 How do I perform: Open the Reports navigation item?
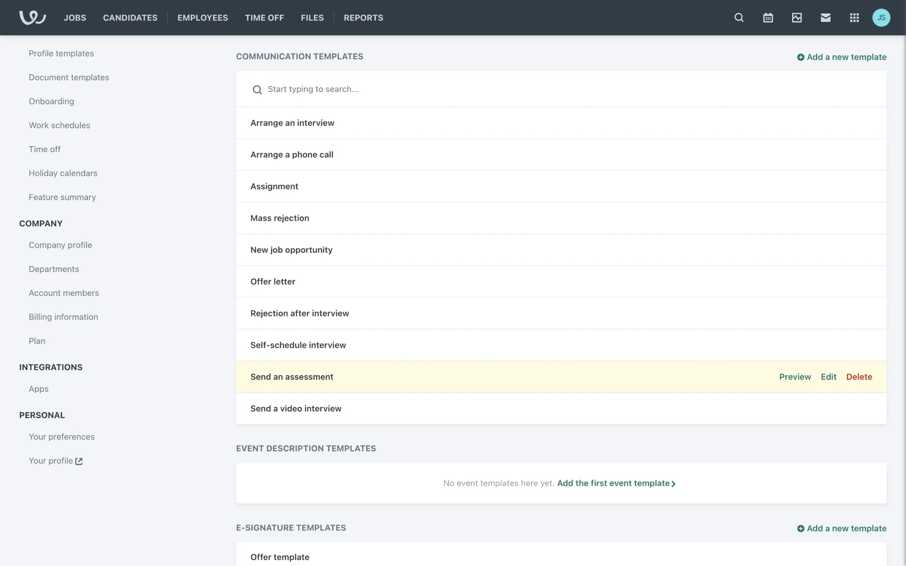363,17
